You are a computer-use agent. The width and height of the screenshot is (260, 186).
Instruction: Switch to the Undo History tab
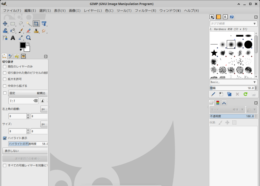(x=17, y=56)
